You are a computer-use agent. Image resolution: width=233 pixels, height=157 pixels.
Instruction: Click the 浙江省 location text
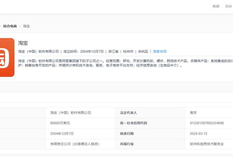coord(113,51)
